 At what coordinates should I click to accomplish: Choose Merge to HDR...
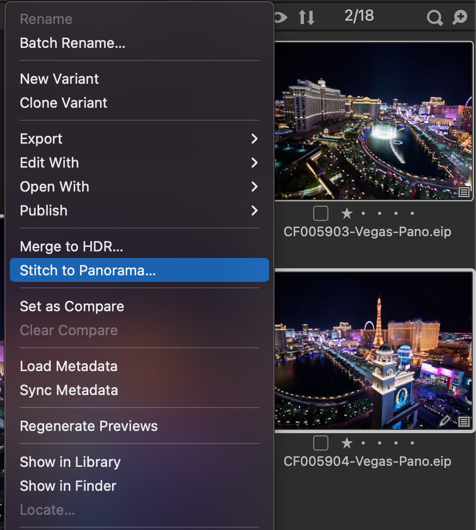139,246
